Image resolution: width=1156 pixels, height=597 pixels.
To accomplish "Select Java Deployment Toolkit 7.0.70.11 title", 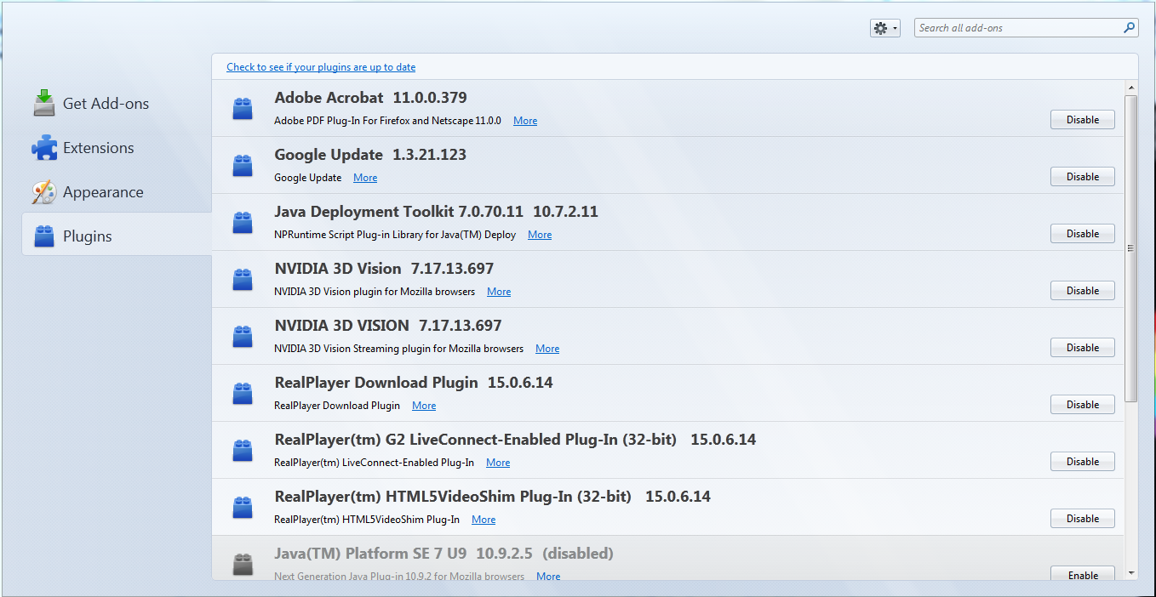I will (x=436, y=212).
